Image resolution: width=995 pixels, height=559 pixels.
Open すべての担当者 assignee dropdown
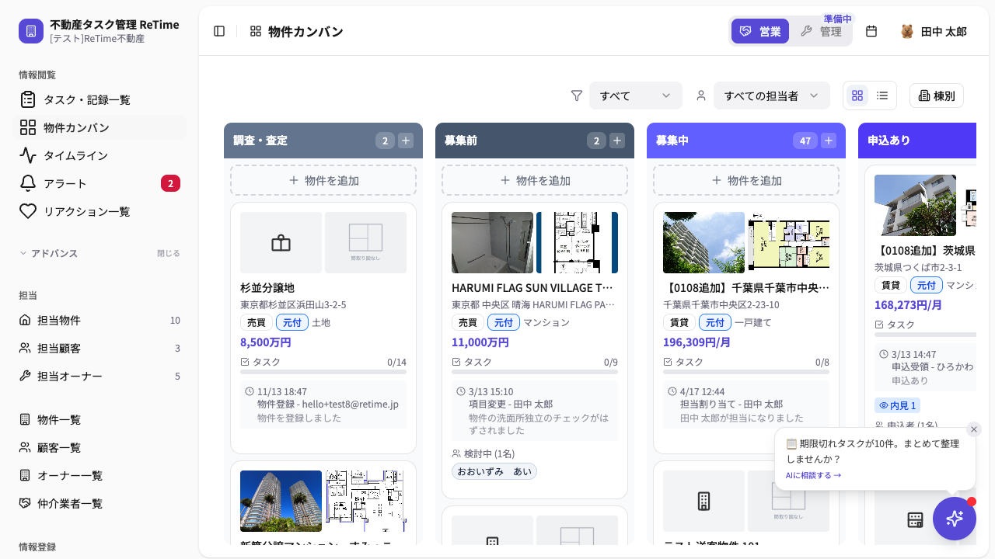tap(772, 95)
